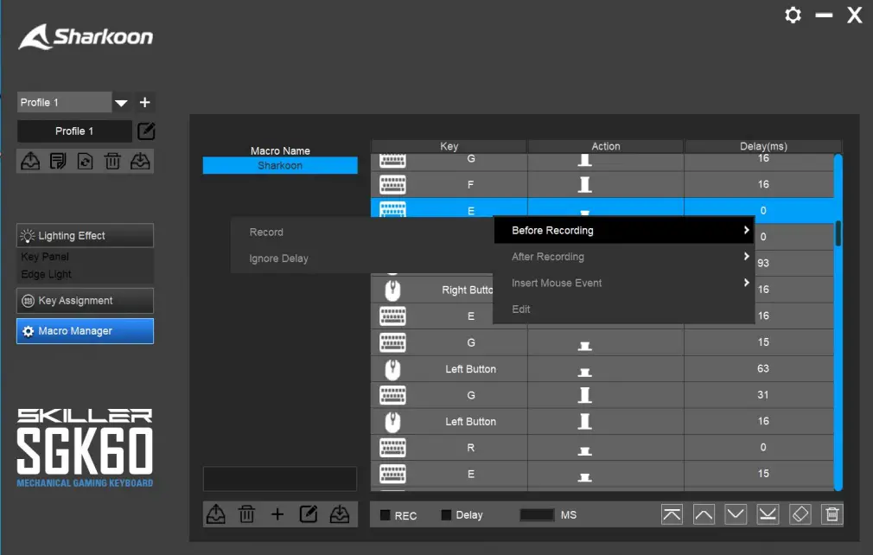Click the erase macro entries icon
Screen dimensions: 873x555
pyautogui.click(x=800, y=514)
